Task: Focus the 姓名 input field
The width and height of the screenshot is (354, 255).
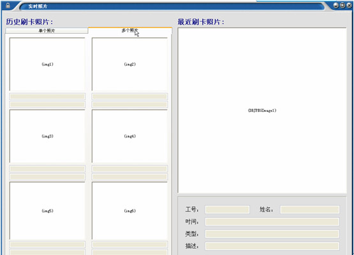Action: [x=310, y=210]
